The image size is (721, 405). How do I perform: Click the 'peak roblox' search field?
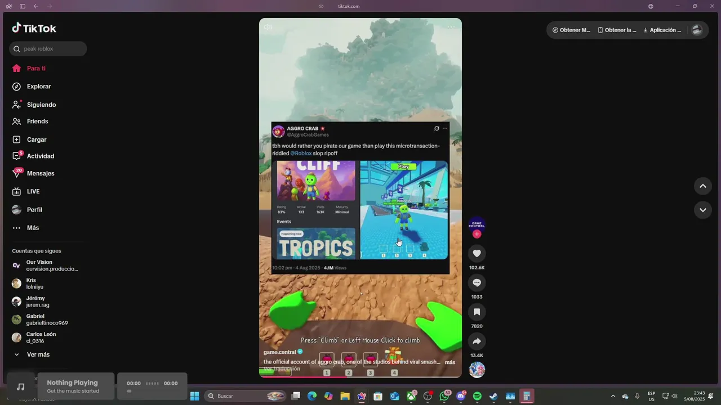(x=48, y=49)
